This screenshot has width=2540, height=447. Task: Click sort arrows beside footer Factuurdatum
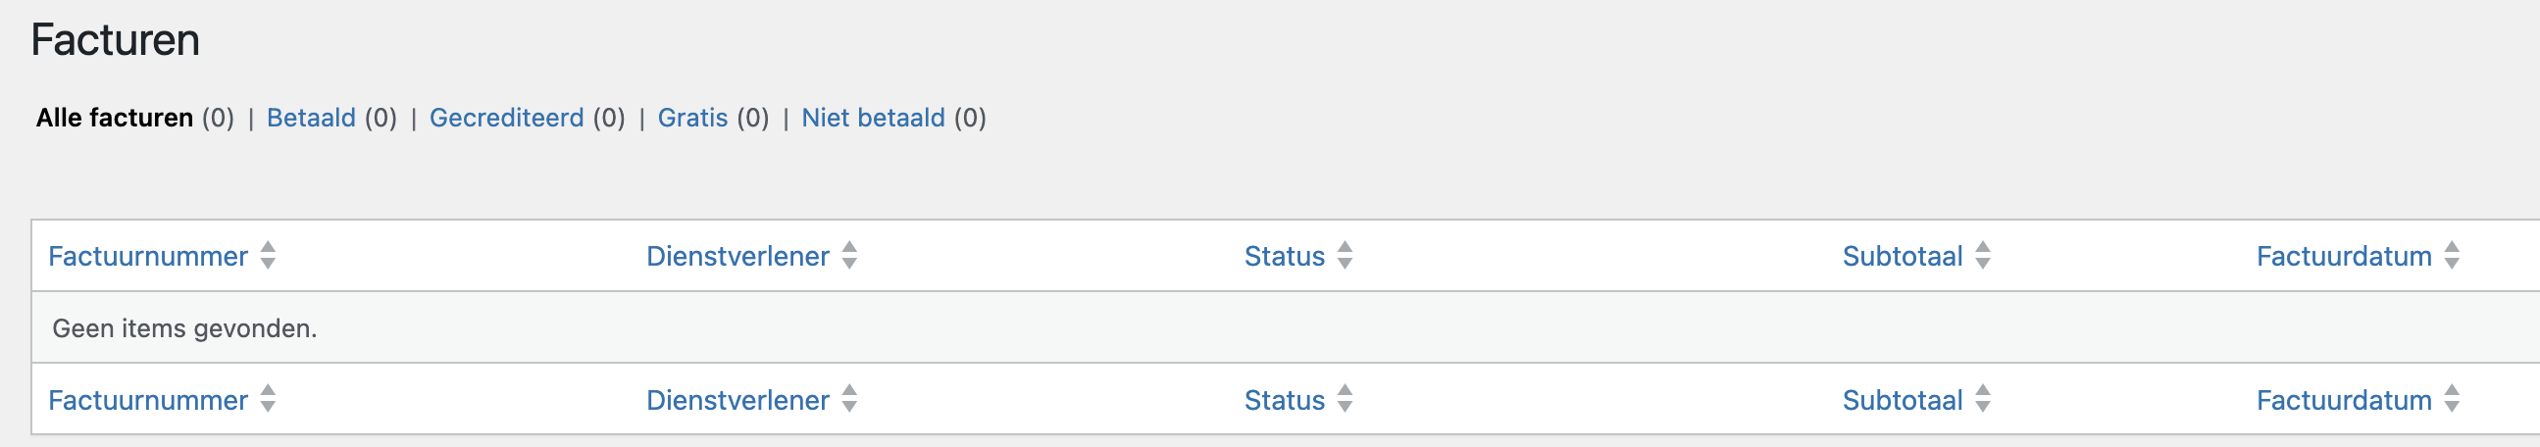[x=2453, y=400]
